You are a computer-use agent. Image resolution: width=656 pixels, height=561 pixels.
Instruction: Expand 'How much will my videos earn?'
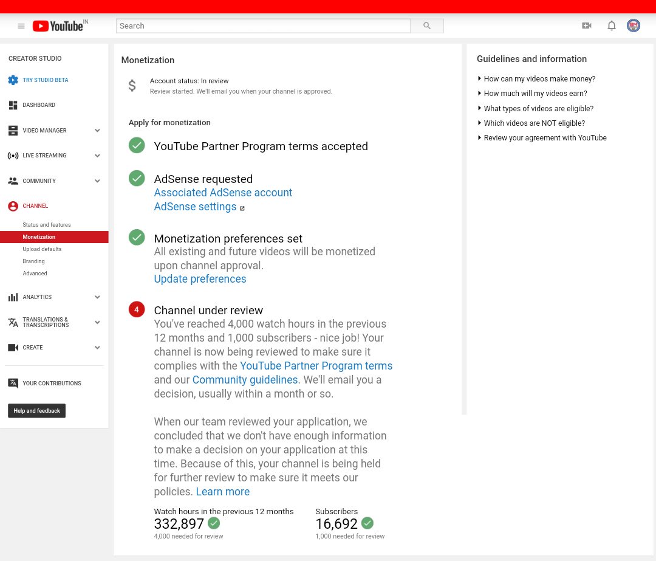[x=532, y=94]
